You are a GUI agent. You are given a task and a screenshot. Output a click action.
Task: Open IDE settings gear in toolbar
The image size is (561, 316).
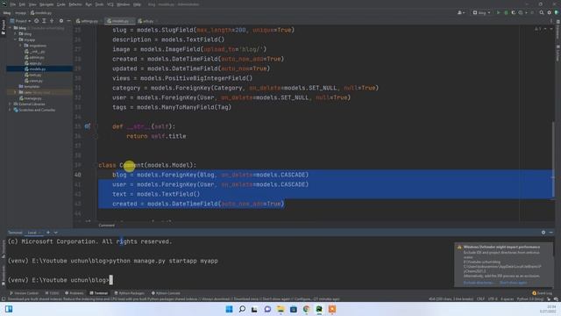[550, 12]
